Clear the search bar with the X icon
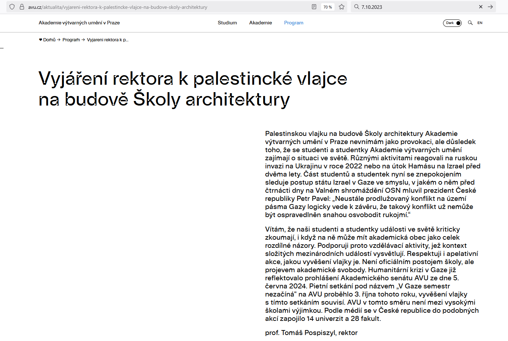The image size is (508, 341). 480,7
